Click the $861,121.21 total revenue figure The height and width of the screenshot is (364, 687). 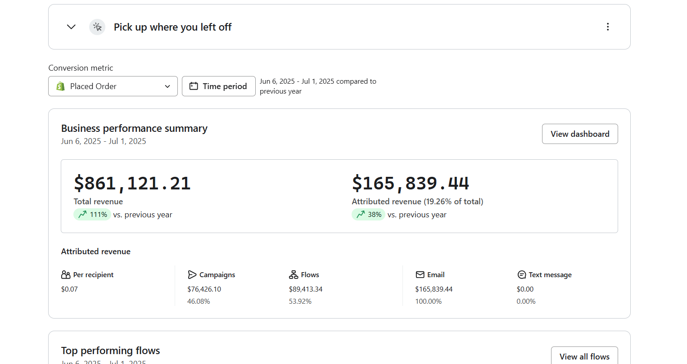coord(132,184)
